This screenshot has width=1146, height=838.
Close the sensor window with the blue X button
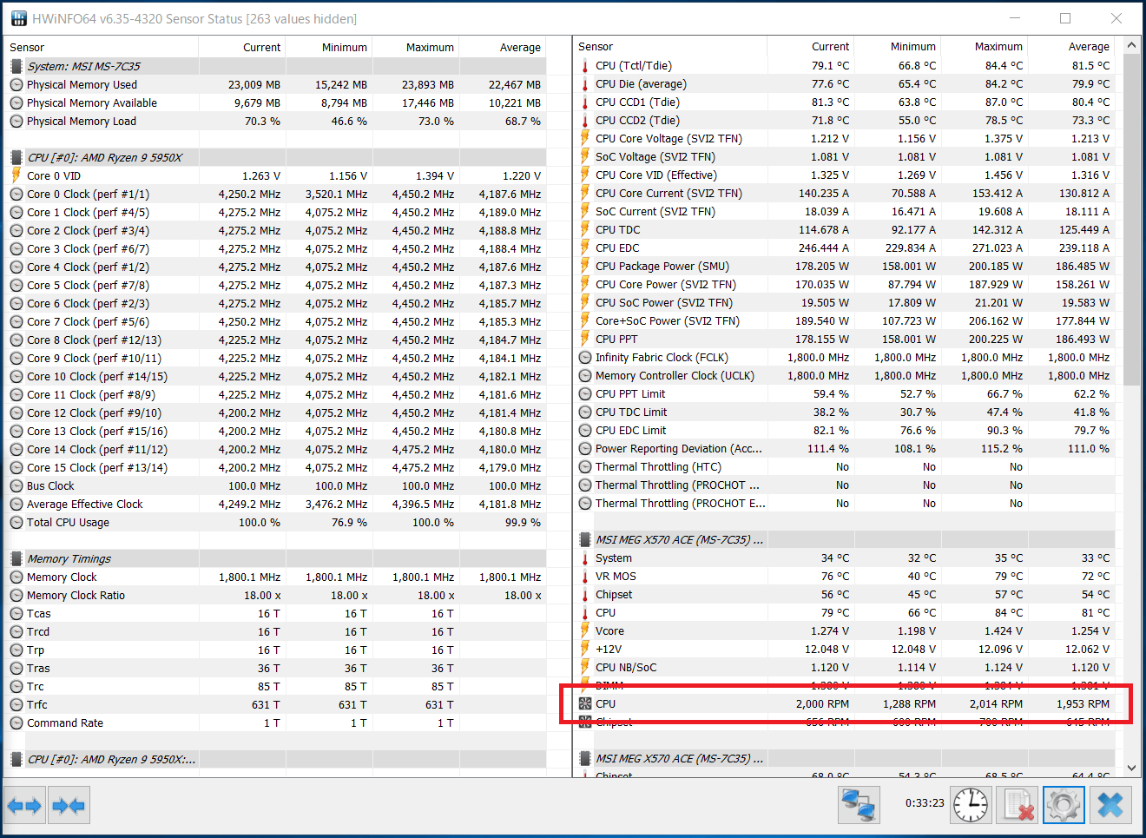click(x=1110, y=804)
